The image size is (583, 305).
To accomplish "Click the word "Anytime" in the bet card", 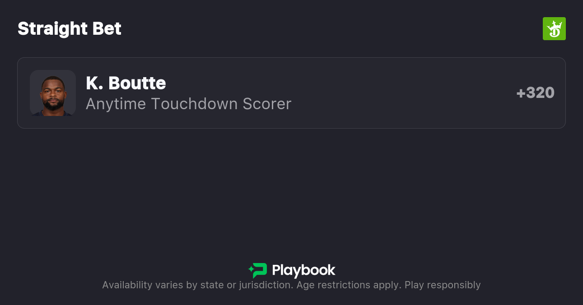I will point(116,104).
